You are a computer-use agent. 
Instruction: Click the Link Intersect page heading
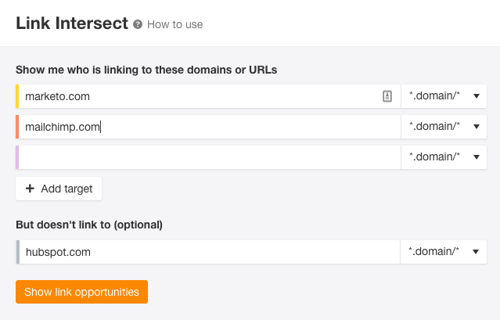pos(72,23)
